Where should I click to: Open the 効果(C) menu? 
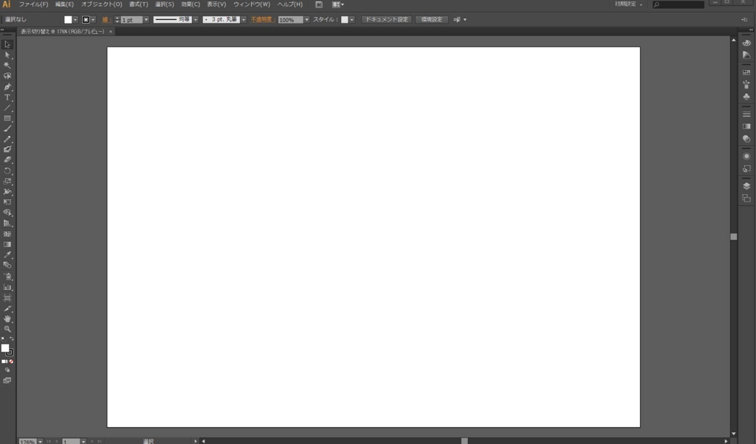click(190, 4)
